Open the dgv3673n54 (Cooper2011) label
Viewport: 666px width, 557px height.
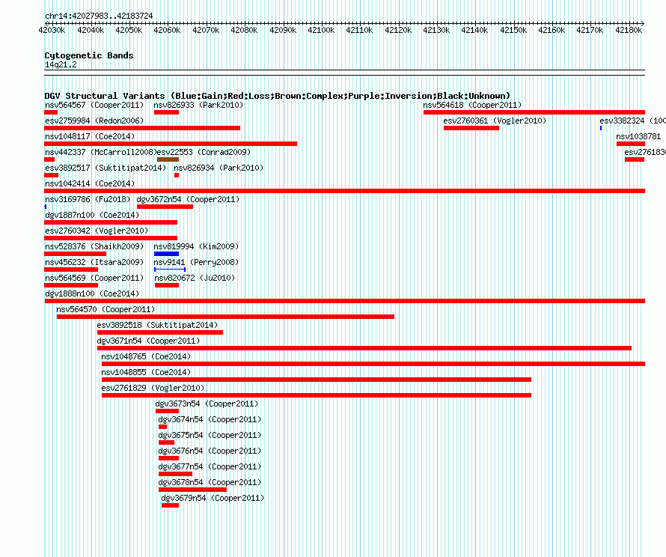tap(207, 404)
